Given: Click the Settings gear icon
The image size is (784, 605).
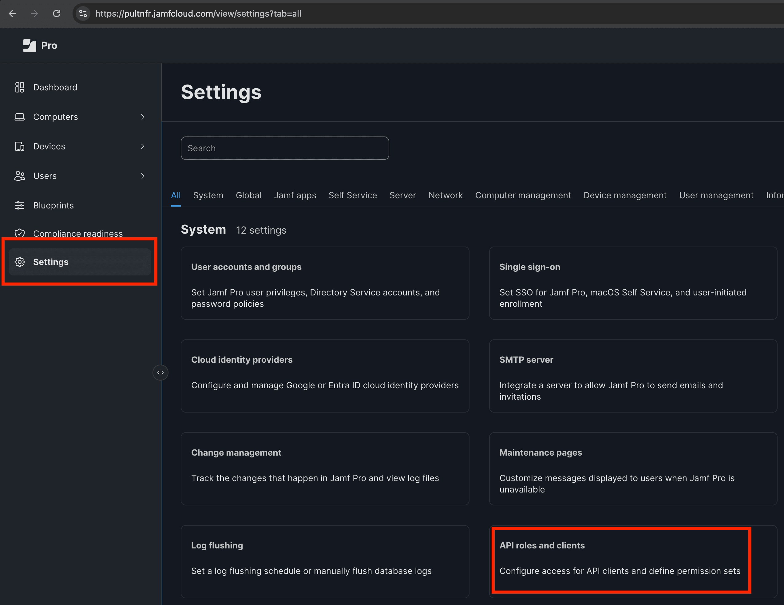Looking at the screenshot, I should click(x=20, y=262).
